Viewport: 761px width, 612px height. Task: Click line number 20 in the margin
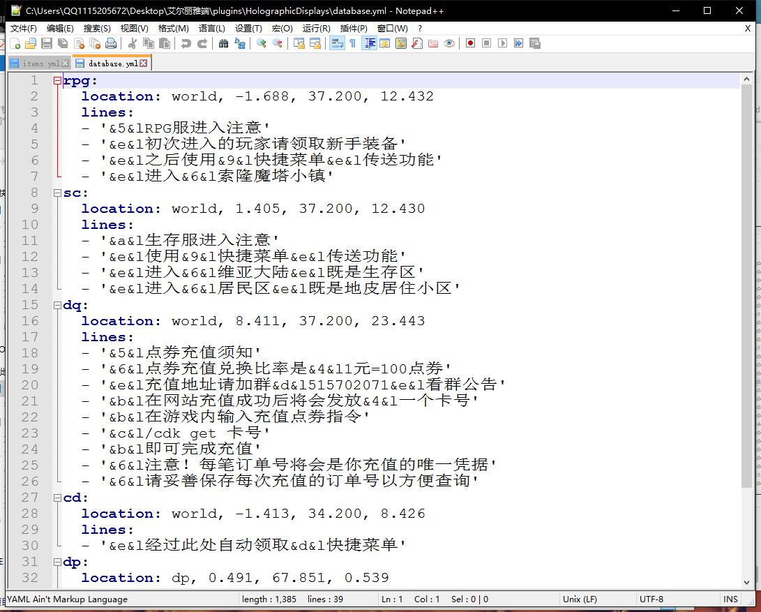29,385
